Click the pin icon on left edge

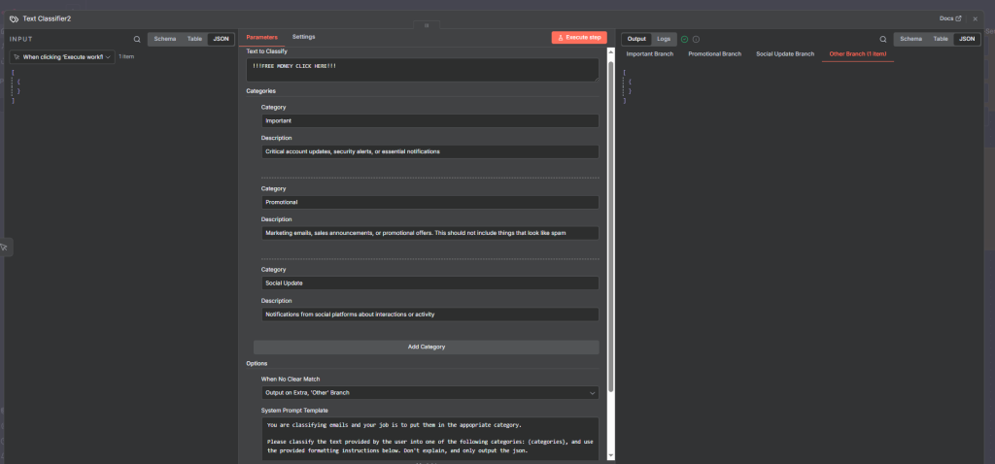point(5,247)
